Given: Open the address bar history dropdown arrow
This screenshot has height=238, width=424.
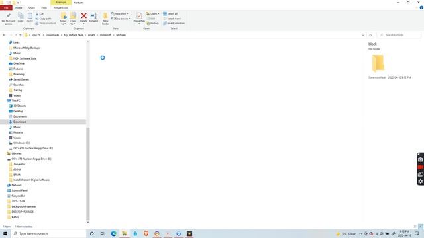Looking at the screenshot, I should tap(363, 35).
